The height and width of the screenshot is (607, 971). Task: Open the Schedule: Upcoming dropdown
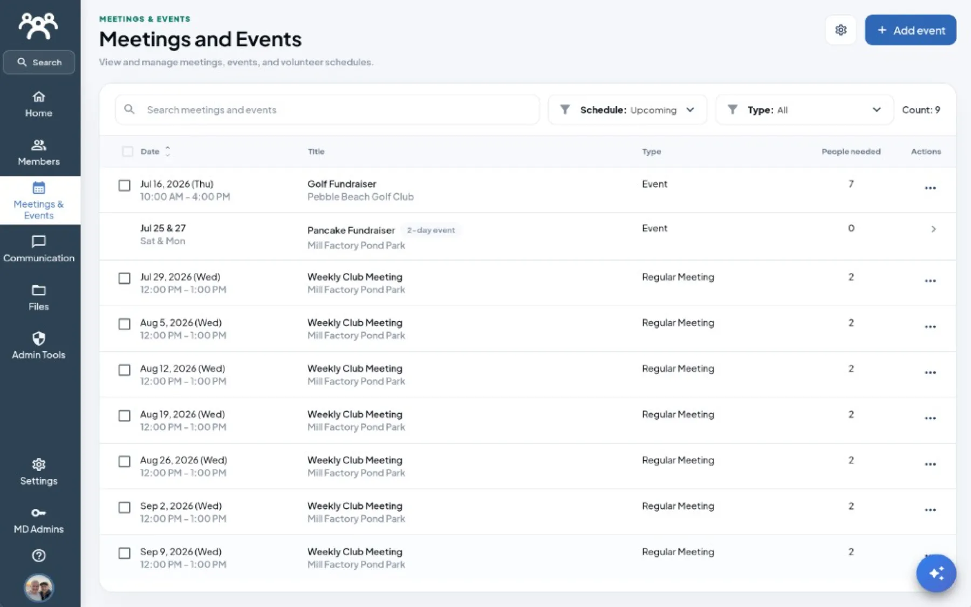627,110
